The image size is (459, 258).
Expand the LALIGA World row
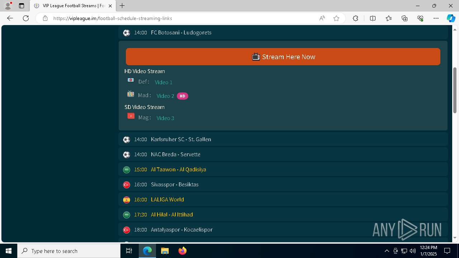coord(283,200)
